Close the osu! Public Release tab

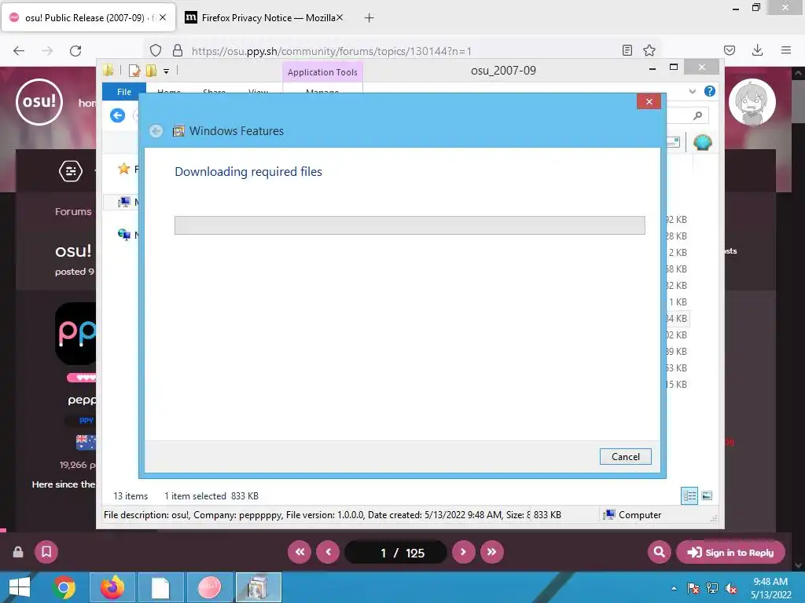pos(162,17)
